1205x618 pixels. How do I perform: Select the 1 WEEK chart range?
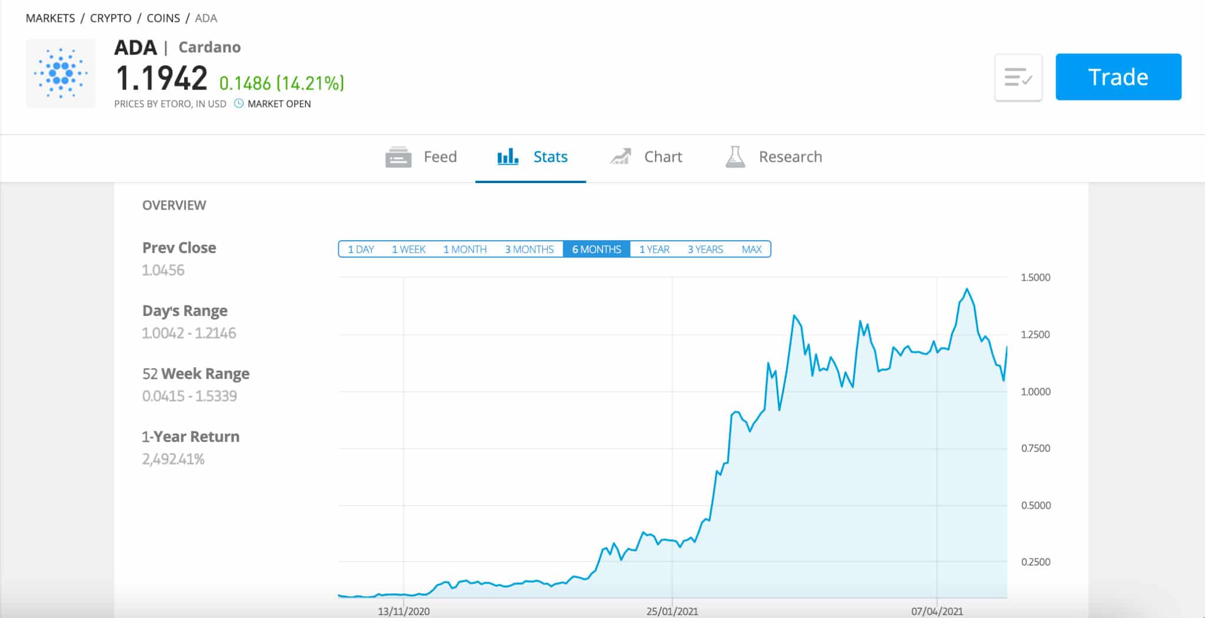click(x=408, y=249)
